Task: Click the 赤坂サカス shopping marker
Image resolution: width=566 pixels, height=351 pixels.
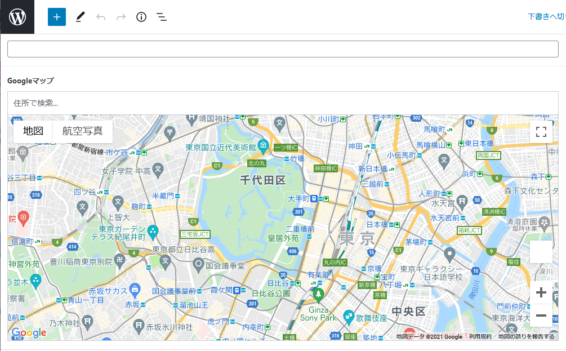Action: coord(135,290)
